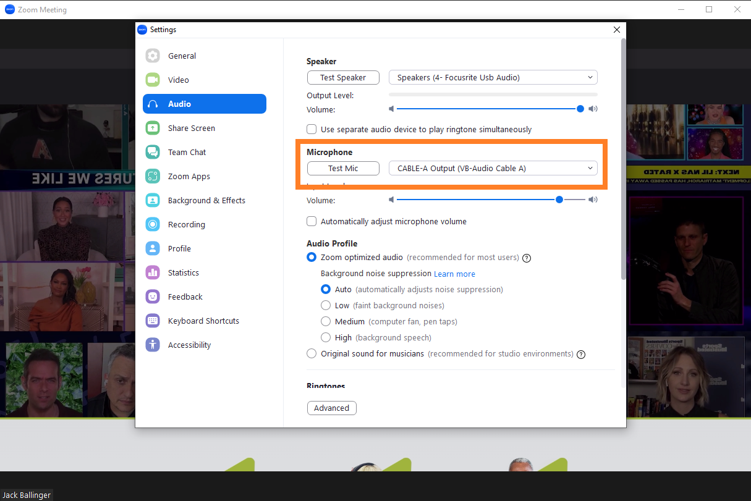The height and width of the screenshot is (501, 751).
Task: Open Team Chat settings tab
Action: [x=205, y=152]
